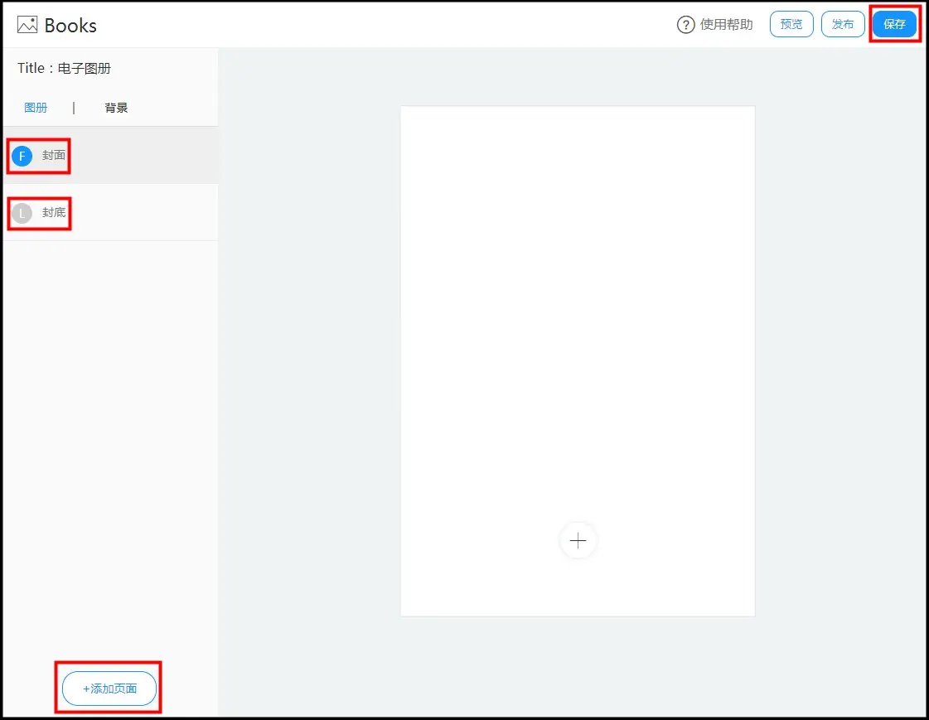Viewport: 929px width, 720px height.
Task: Click the divider between 图册 and 背景
Action: (x=74, y=108)
